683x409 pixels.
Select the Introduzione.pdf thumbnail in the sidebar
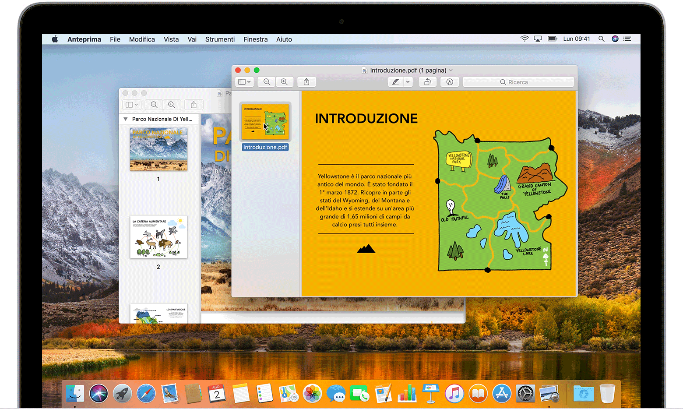tap(265, 122)
